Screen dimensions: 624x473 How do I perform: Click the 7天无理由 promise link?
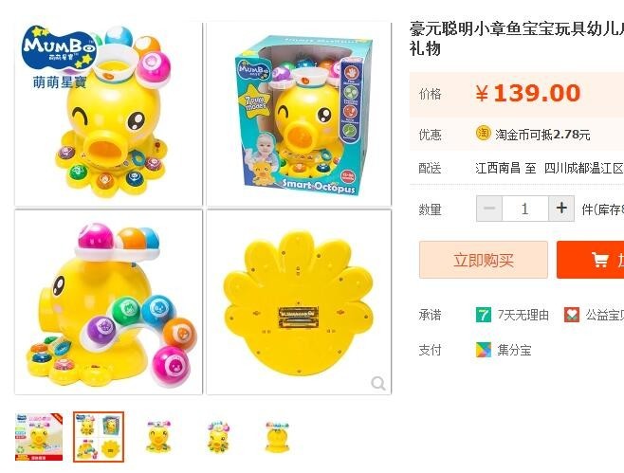click(523, 315)
